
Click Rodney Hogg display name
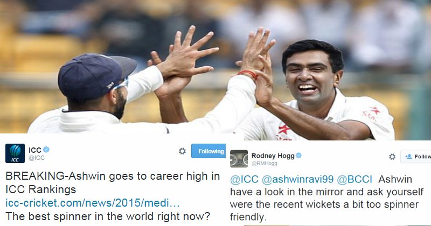273,156
